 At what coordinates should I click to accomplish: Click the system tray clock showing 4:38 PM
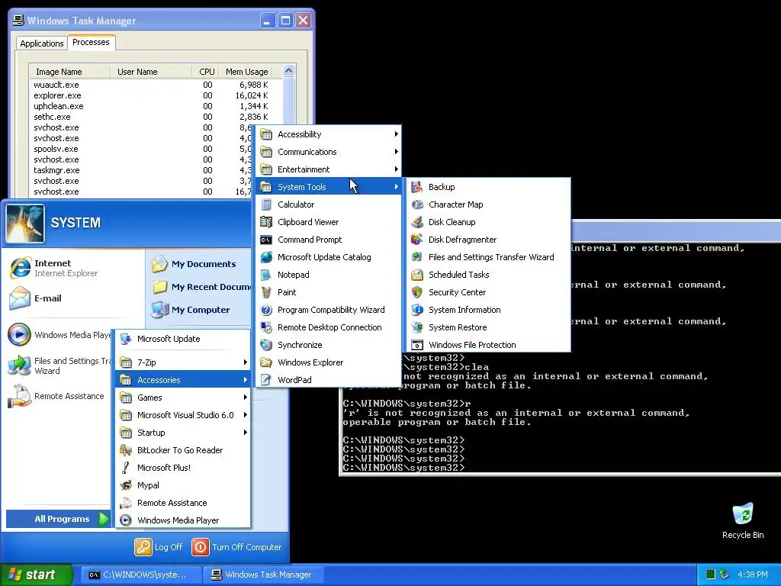tap(752, 575)
